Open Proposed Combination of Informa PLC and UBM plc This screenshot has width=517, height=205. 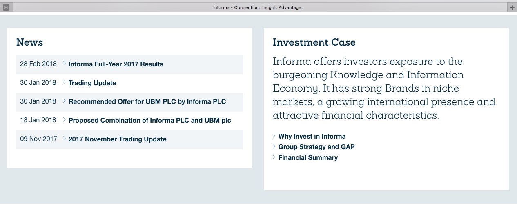click(x=149, y=121)
